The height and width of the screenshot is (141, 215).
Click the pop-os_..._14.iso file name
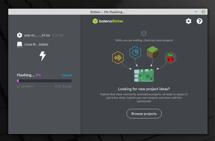point(37,35)
